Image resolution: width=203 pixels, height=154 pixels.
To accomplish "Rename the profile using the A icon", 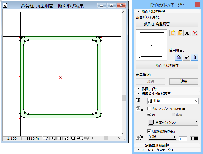I will coord(188,33).
